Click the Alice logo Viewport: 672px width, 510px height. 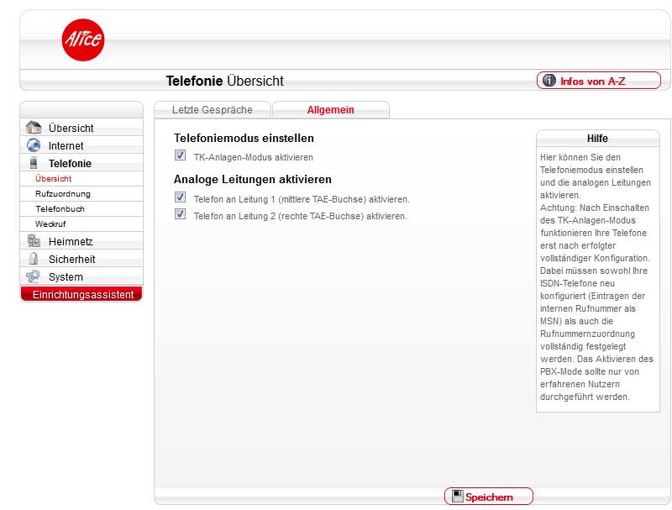pyautogui.click(x=83, y=39)
